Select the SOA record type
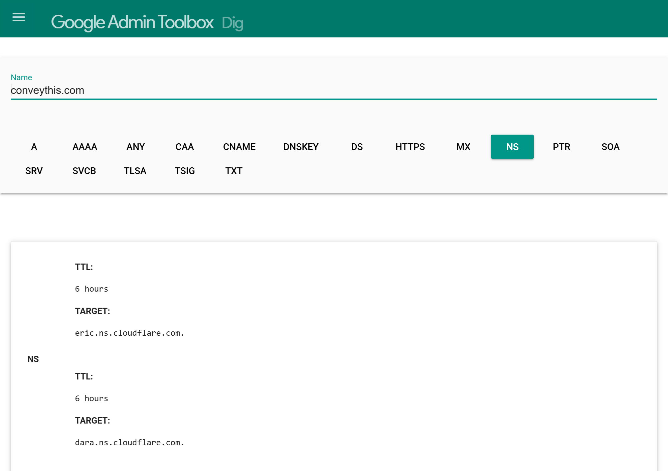The width and height of the screenshot is (668, 471). point(611,147)
